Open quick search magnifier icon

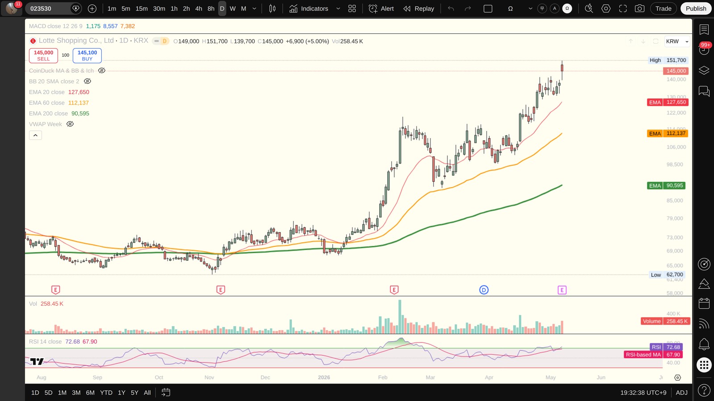point(589,8)
